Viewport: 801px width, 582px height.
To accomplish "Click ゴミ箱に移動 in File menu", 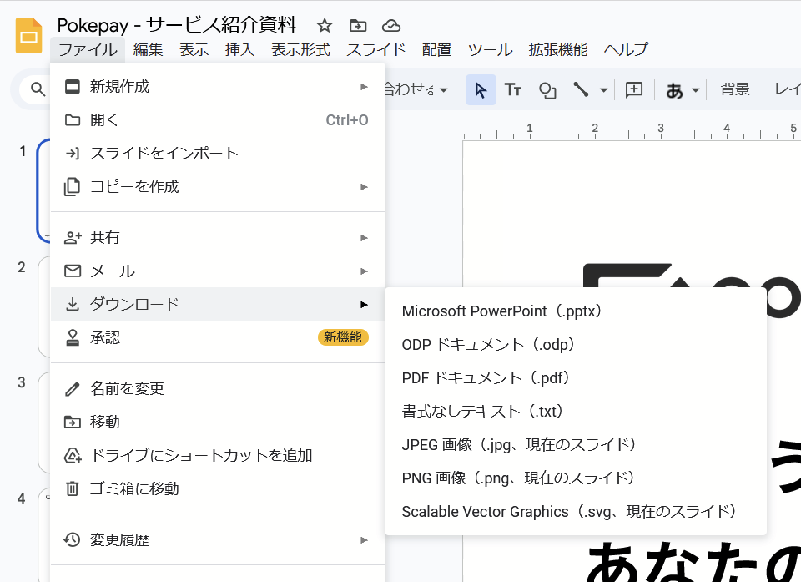I will click(x=134, y=489).
